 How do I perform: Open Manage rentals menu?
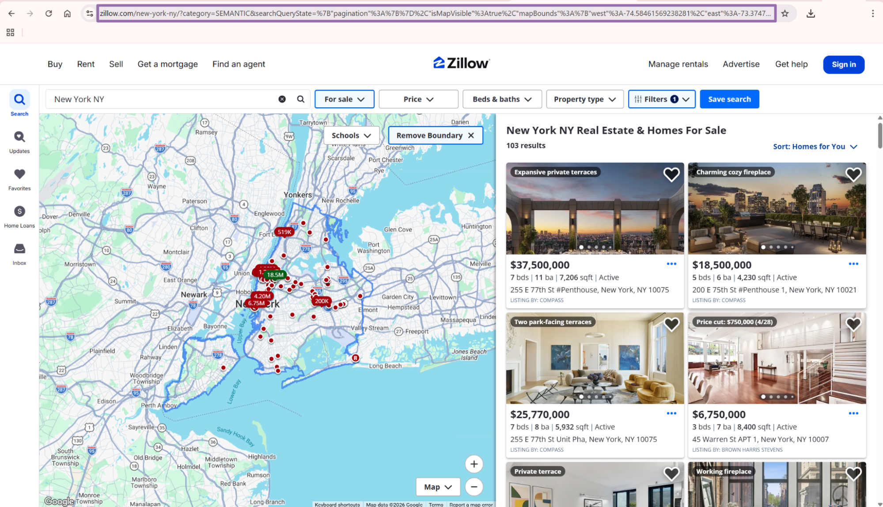click(x=678, y=64)
